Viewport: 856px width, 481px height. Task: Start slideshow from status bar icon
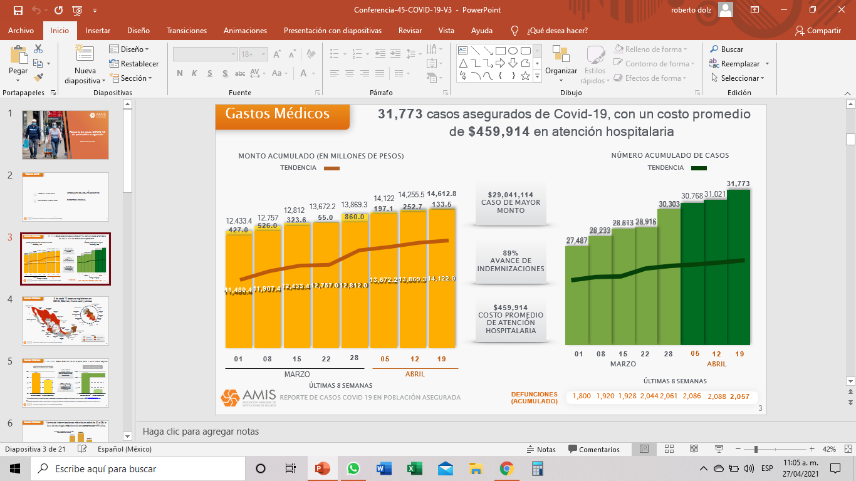click(x=719, y=449)
